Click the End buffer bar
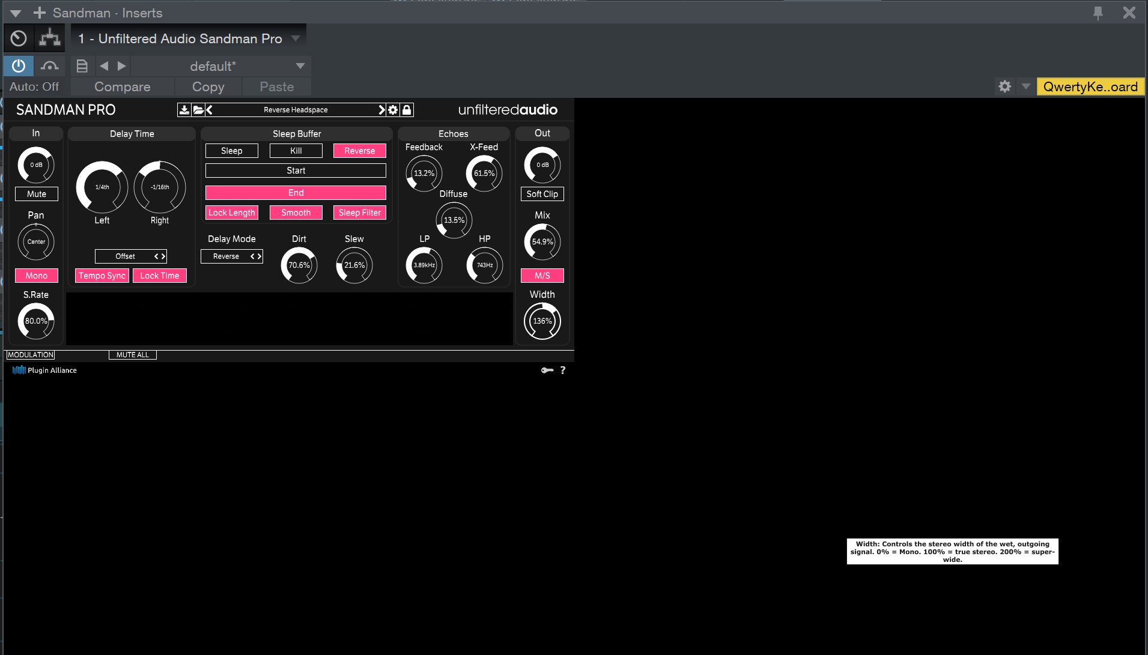The image size is (1148, 655). pos(296,193)
